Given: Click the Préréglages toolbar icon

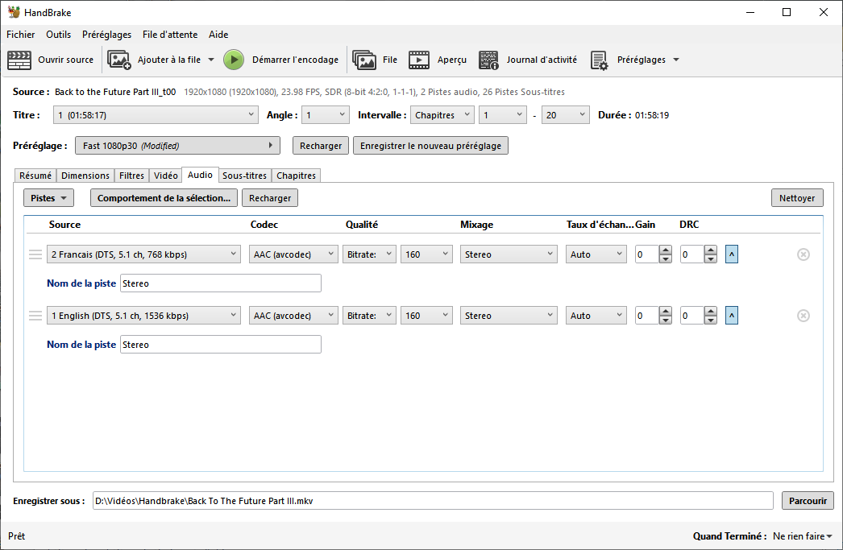Looking at the screenshot, I should point(599,60).
